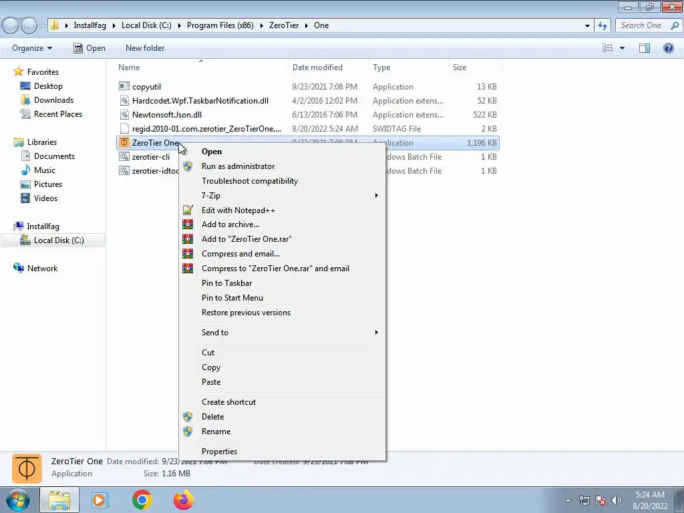
Task: Click the Open toolbar button
Action: 90,48
